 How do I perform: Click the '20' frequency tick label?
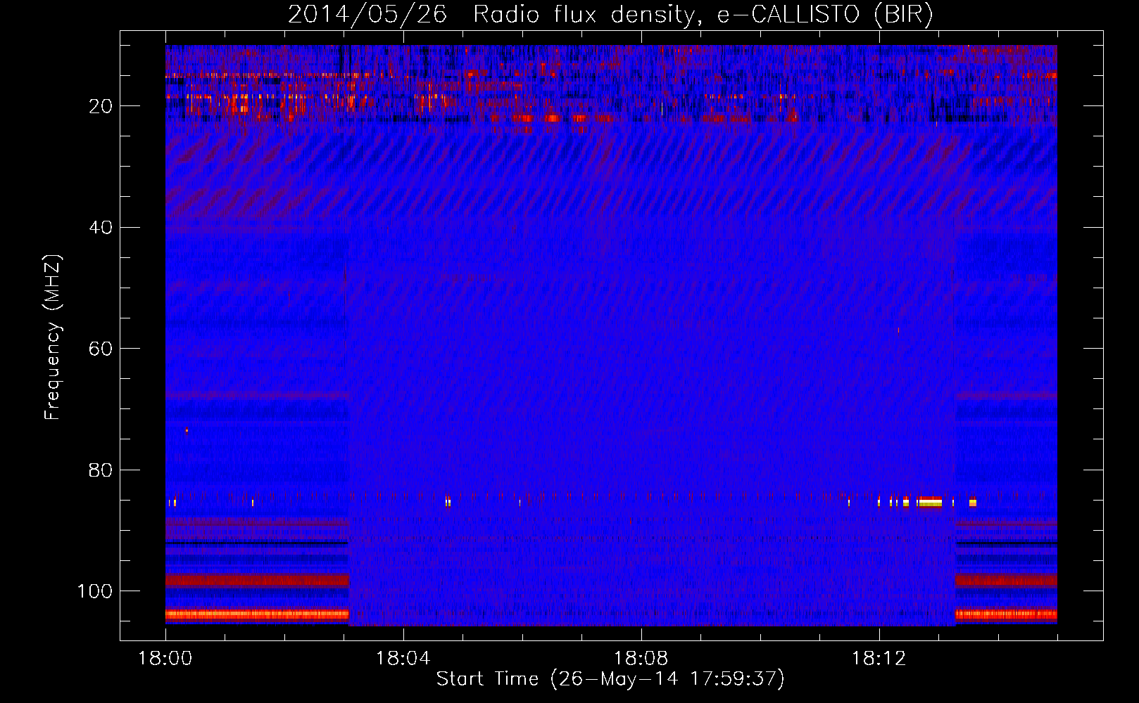[x=101, y=106]
